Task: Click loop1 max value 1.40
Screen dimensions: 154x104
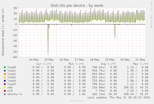Action: click(x=130, y=71)
